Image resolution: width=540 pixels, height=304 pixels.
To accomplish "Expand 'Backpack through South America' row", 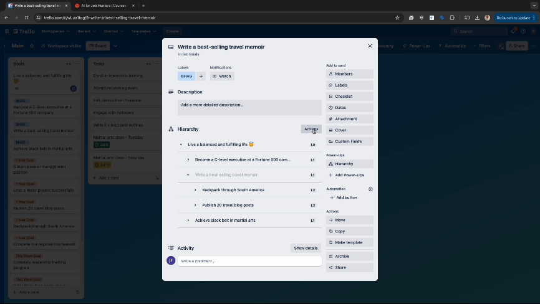I will tap(195, 190).
